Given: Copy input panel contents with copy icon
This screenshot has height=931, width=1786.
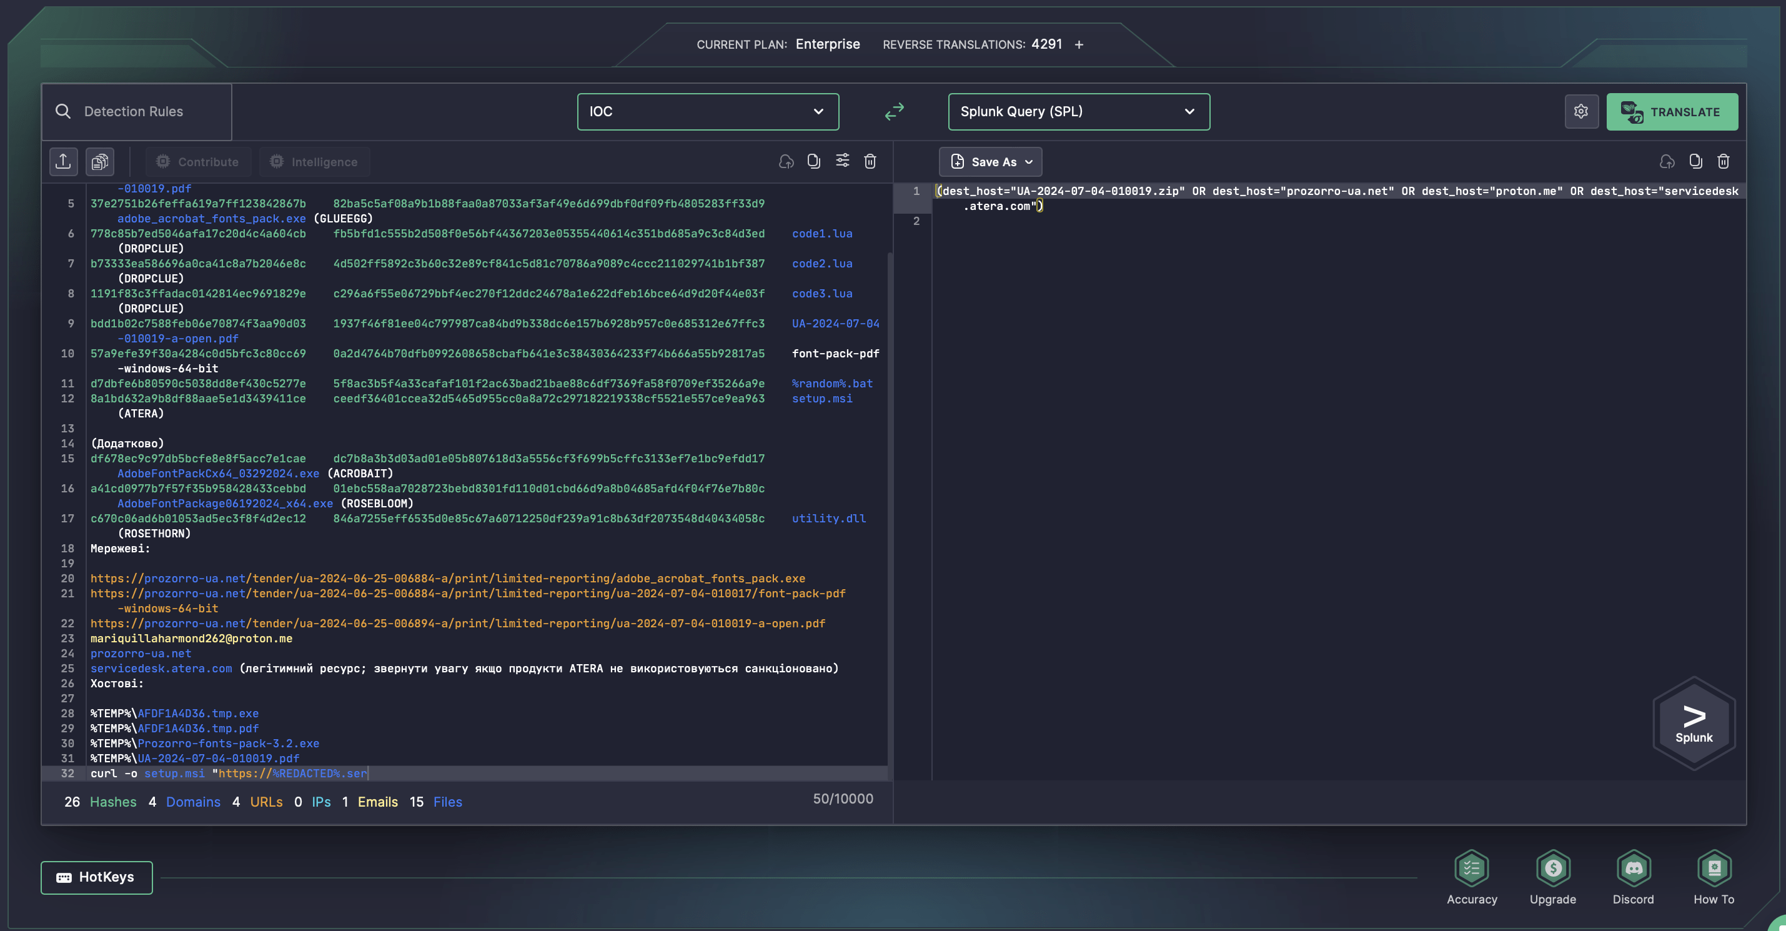Looking at the screenshot, I should pos(814,162).
